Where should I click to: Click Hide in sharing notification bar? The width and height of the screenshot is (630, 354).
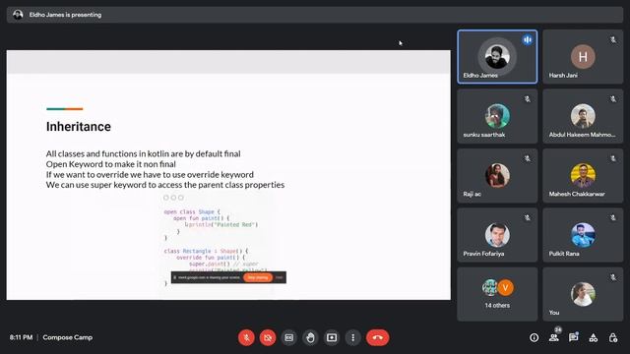(280, 277)
